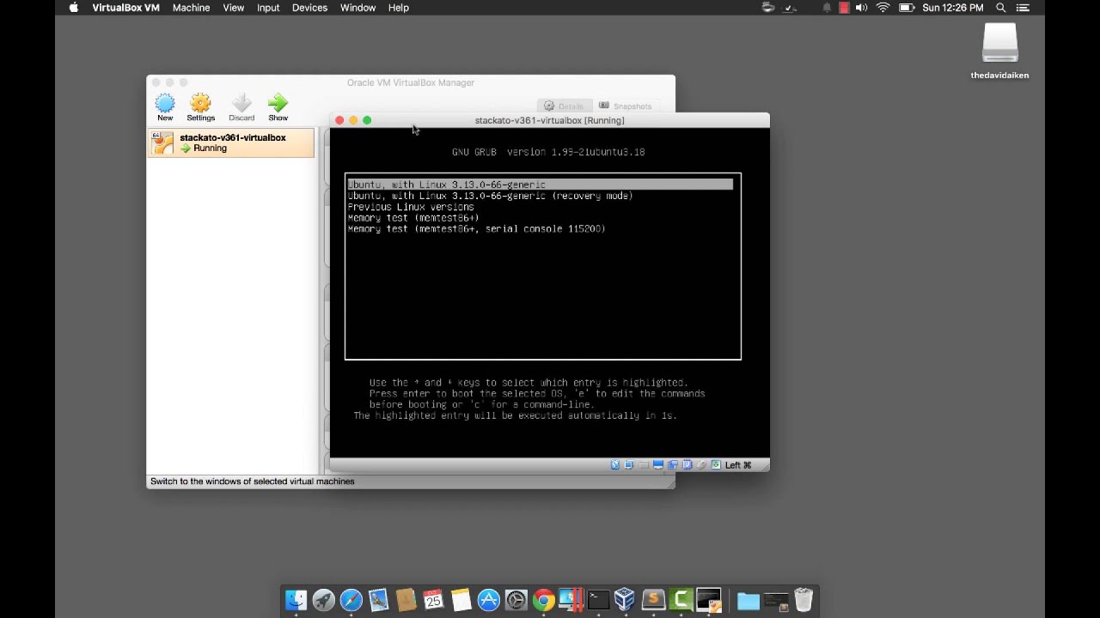1100x618 pixels.
Task: Open Parallels Desktop from the Dock
Action: tap(571, 599)
